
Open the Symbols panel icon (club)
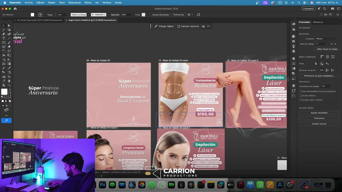click(x=294, y=51)
